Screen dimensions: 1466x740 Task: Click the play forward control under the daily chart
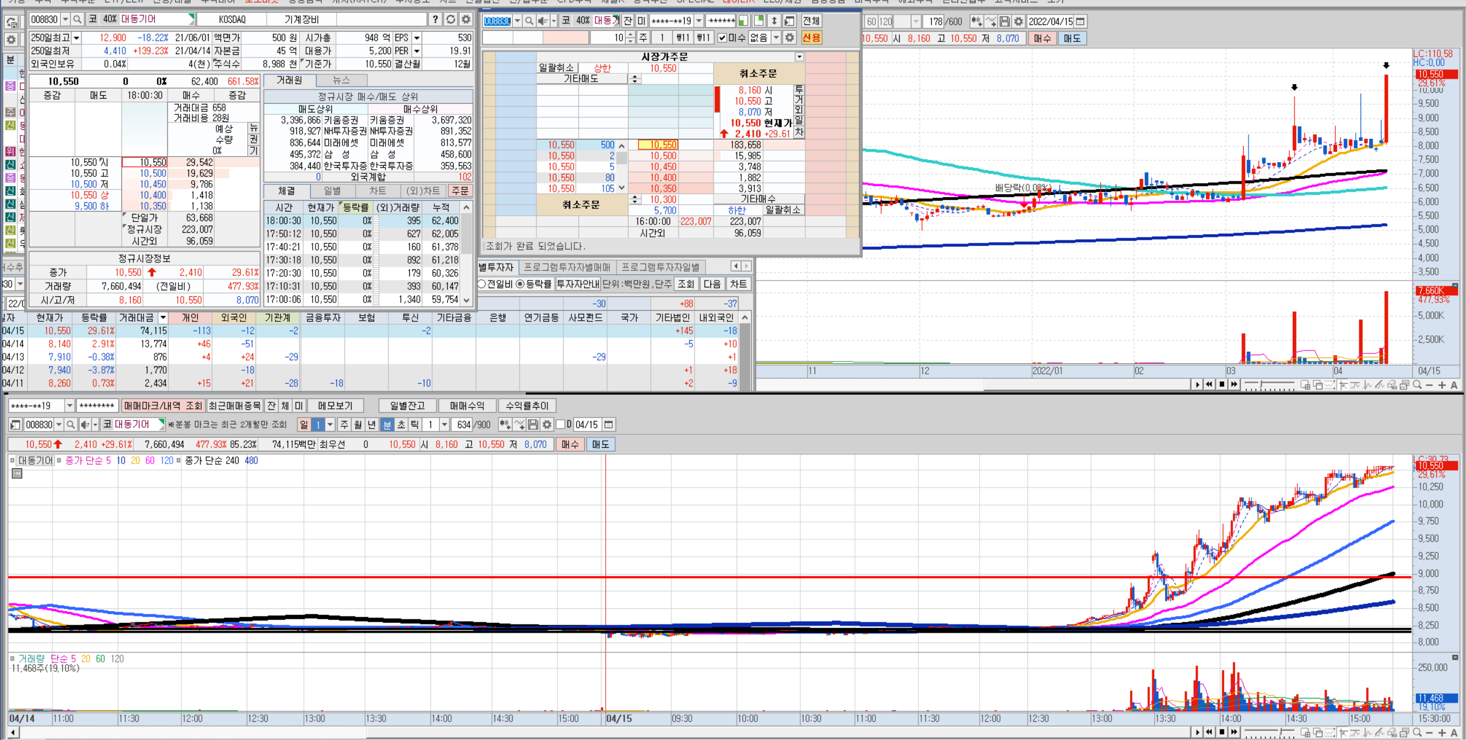pos(1197,385)
